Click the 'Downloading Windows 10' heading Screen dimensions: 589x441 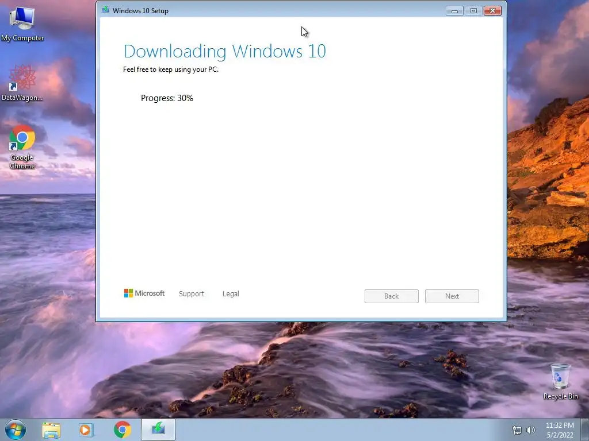225,52
